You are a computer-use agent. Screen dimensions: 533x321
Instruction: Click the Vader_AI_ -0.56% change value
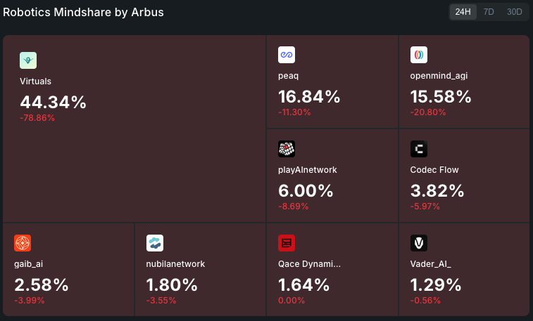point(425,301)
